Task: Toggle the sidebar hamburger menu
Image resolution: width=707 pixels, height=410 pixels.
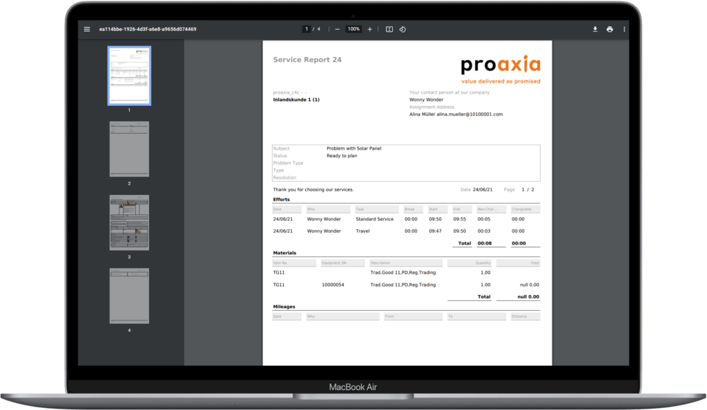Action: pyautogui.click(x=87, y=29)
